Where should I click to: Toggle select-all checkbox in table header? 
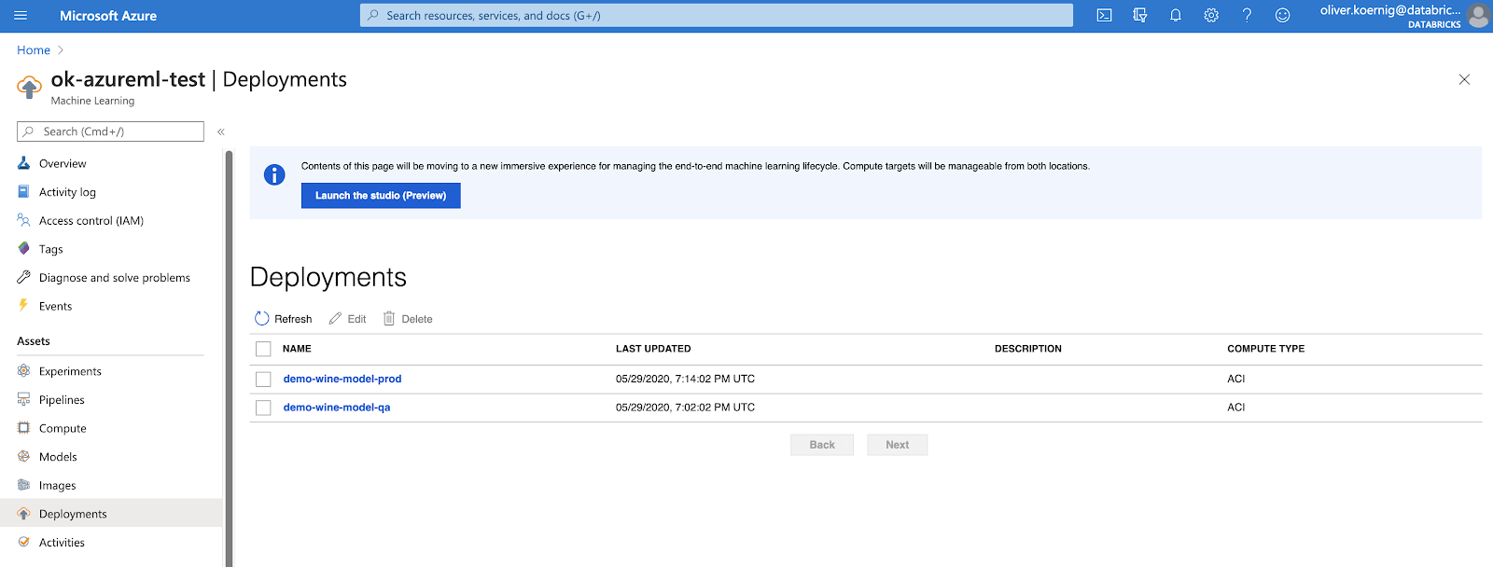coord(263,349)
